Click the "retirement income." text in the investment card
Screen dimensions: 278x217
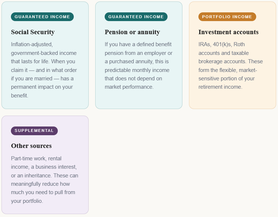coord(220,87)
